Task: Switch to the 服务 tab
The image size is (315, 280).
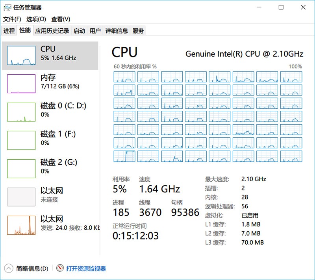Action: tap(138, 31)
